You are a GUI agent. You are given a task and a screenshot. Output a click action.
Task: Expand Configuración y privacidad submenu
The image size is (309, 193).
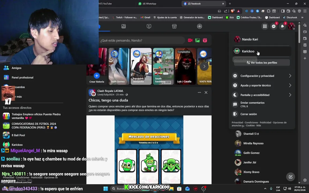pos(262,76)
